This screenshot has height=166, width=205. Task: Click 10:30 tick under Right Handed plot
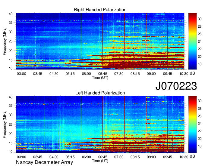(184, 74)
